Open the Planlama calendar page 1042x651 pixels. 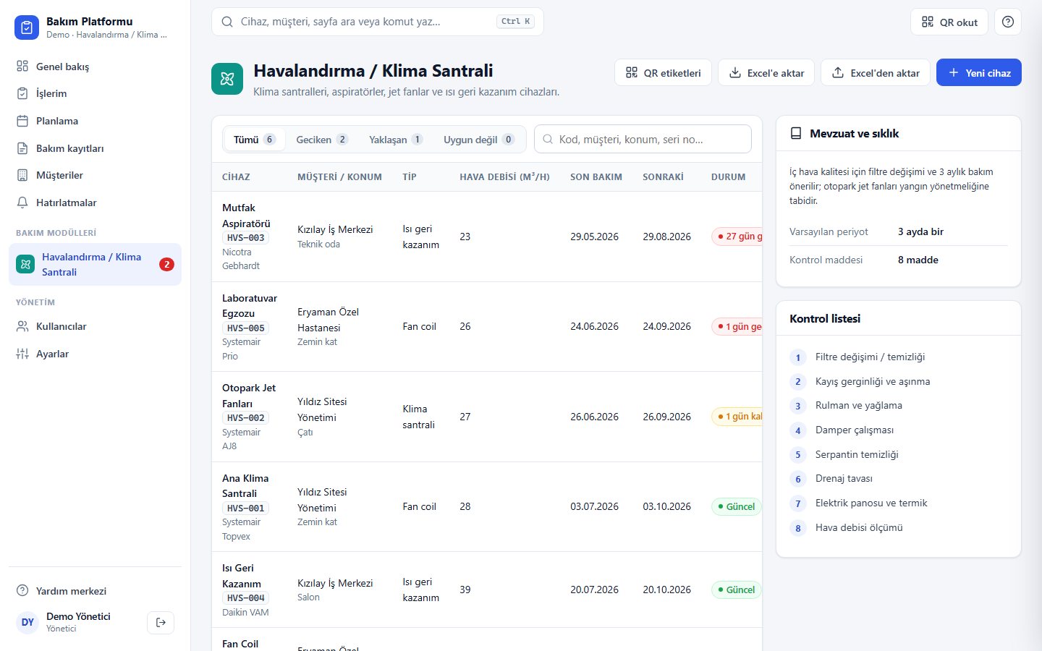coord(95,121)
